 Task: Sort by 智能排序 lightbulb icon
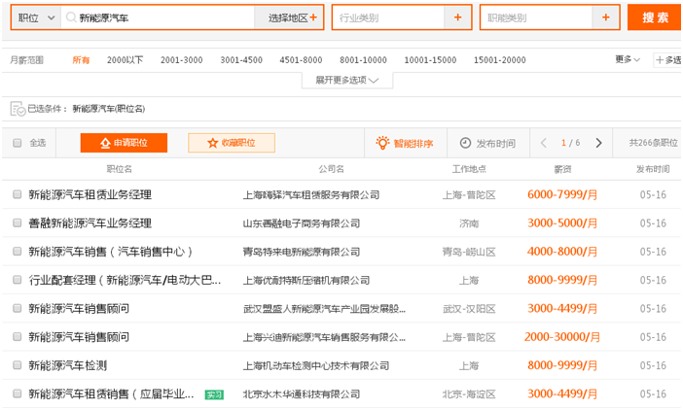coord(384,143)
